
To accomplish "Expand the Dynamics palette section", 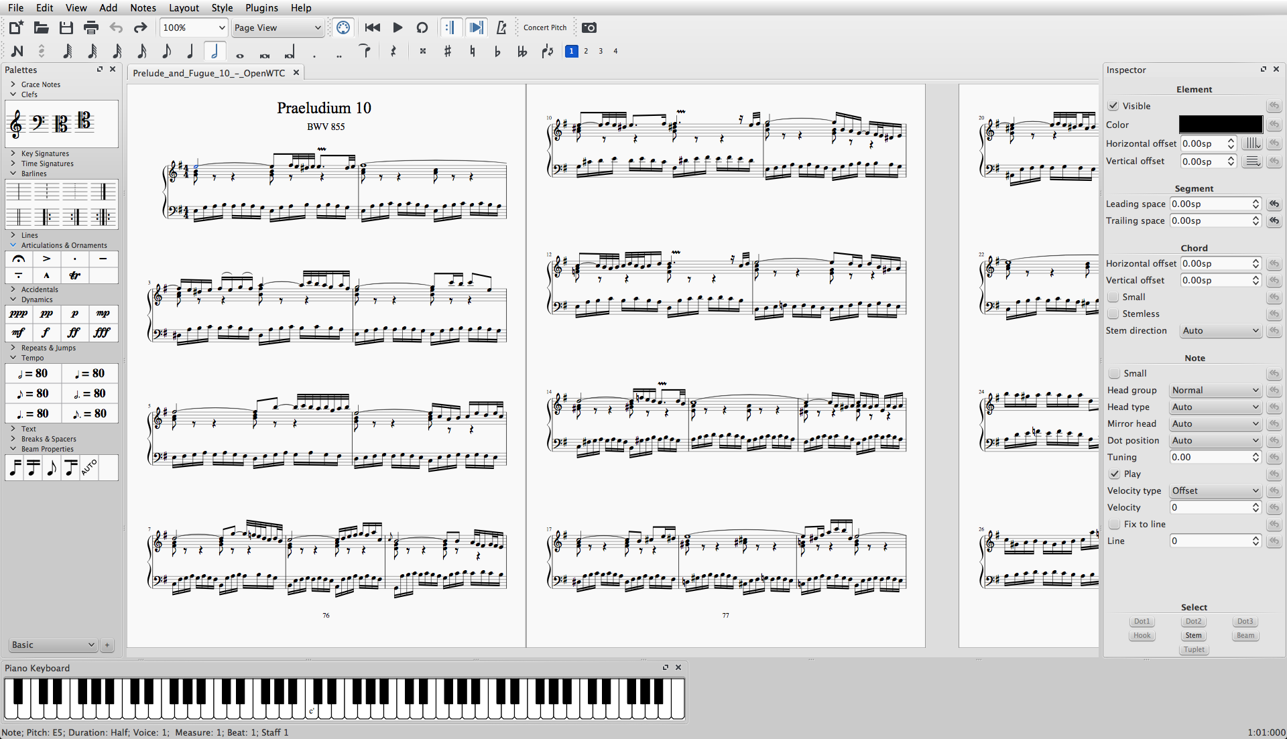I will pos(37,299).
